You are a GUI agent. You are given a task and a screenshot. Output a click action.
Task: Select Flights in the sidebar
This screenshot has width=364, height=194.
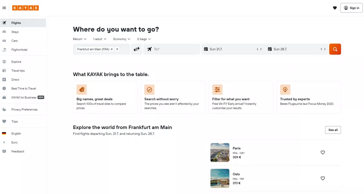(23, 23)
